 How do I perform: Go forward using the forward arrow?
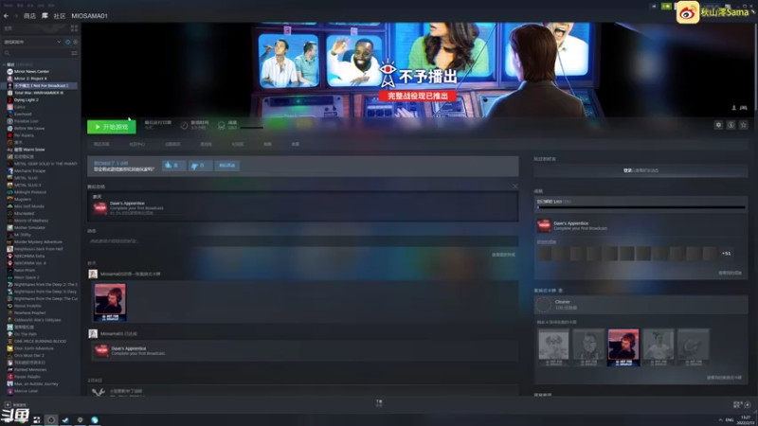click(15, 16)
